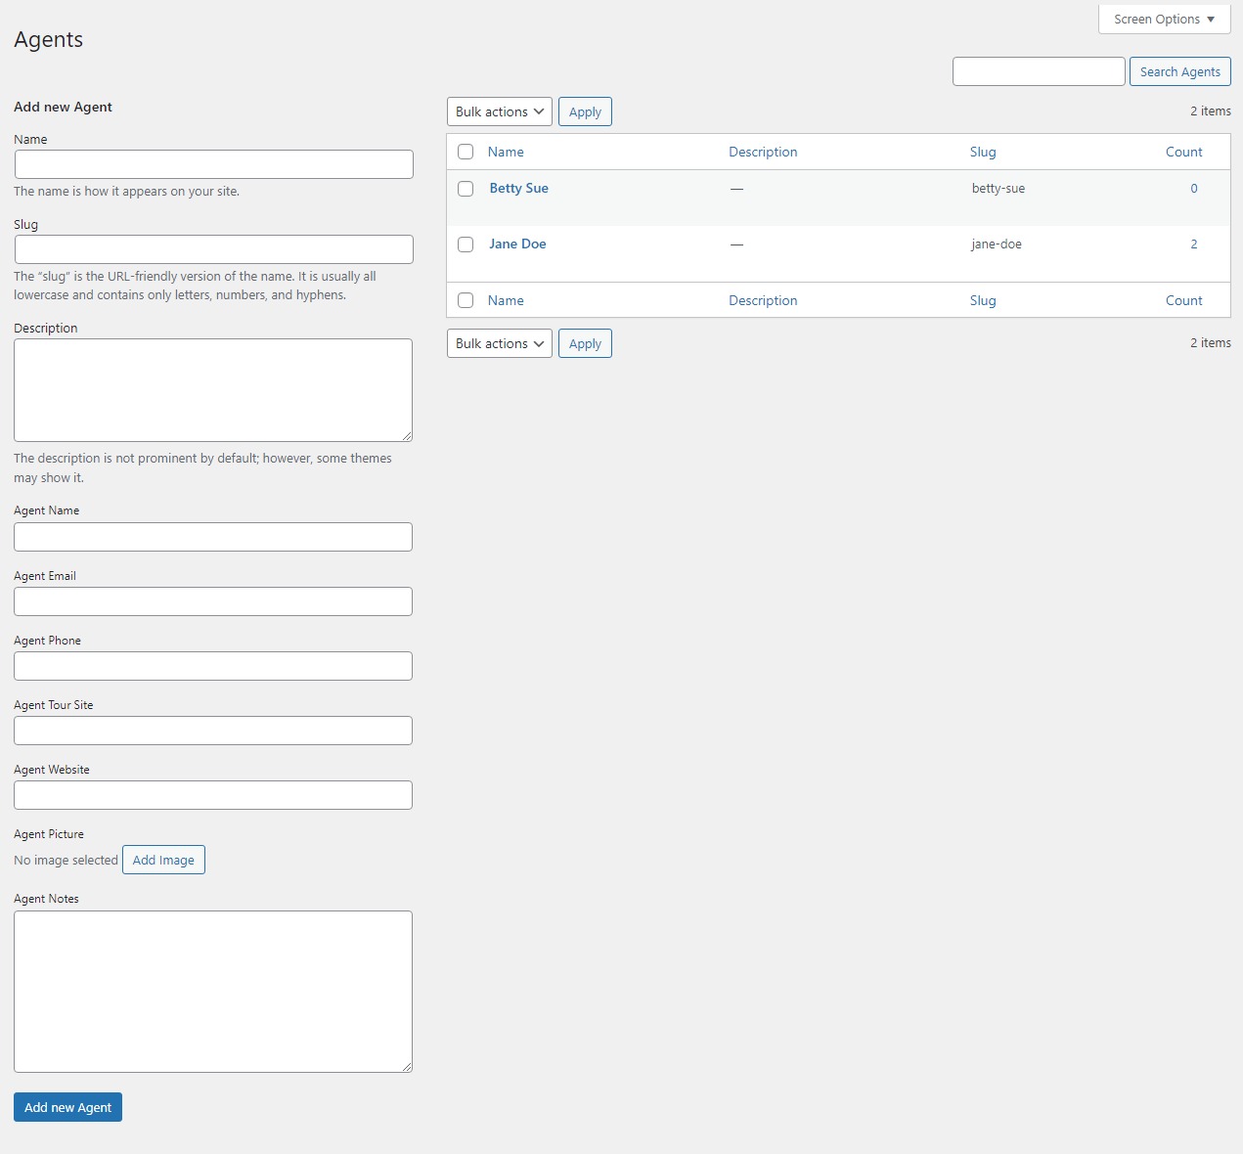Focus the Agent Phone field
The height and width of the screenshot is (1154, 1243).
(x=213, y=666)
